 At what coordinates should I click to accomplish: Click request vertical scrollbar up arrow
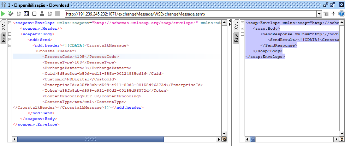[224, 23]
